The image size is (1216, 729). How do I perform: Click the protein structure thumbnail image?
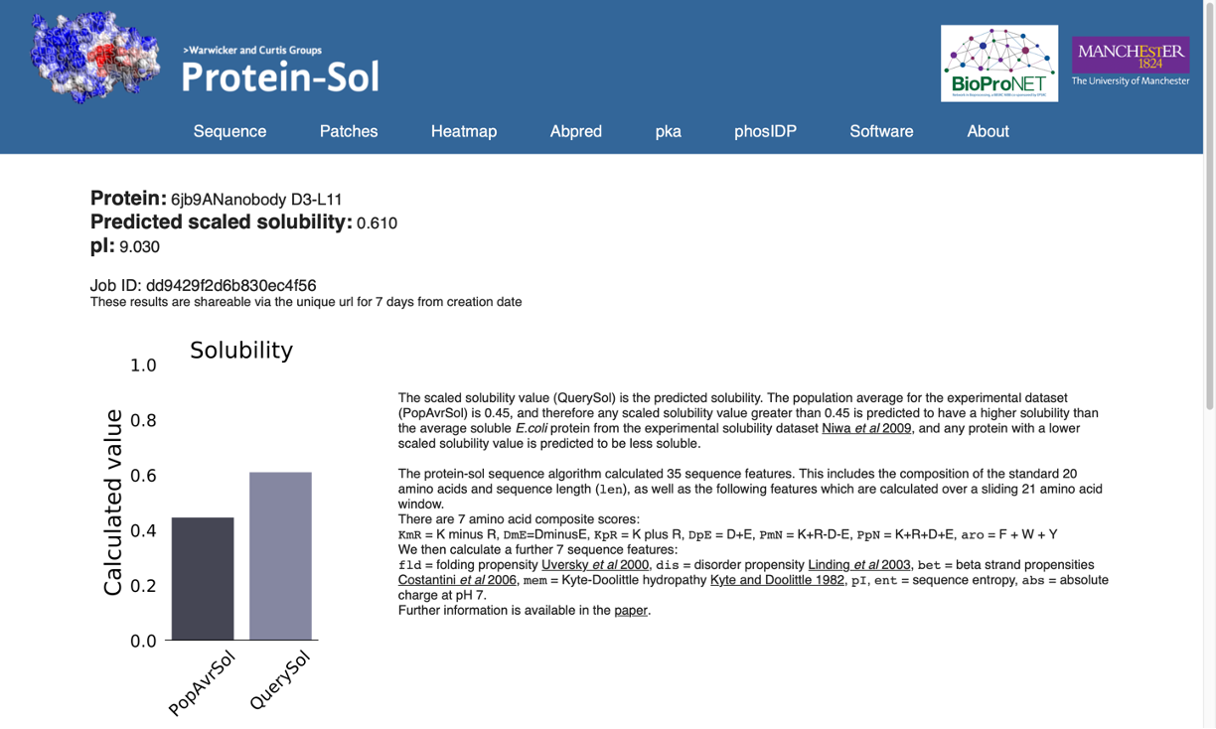point(94,60)
